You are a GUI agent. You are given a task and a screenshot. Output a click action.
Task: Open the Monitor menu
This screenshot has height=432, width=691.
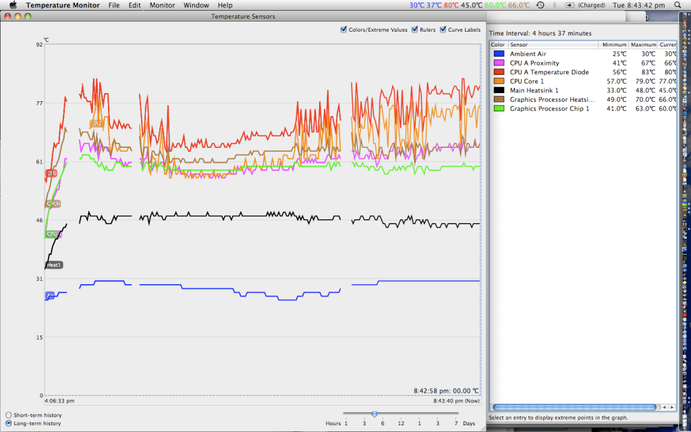pyautogui.click(x=162, y=5)
